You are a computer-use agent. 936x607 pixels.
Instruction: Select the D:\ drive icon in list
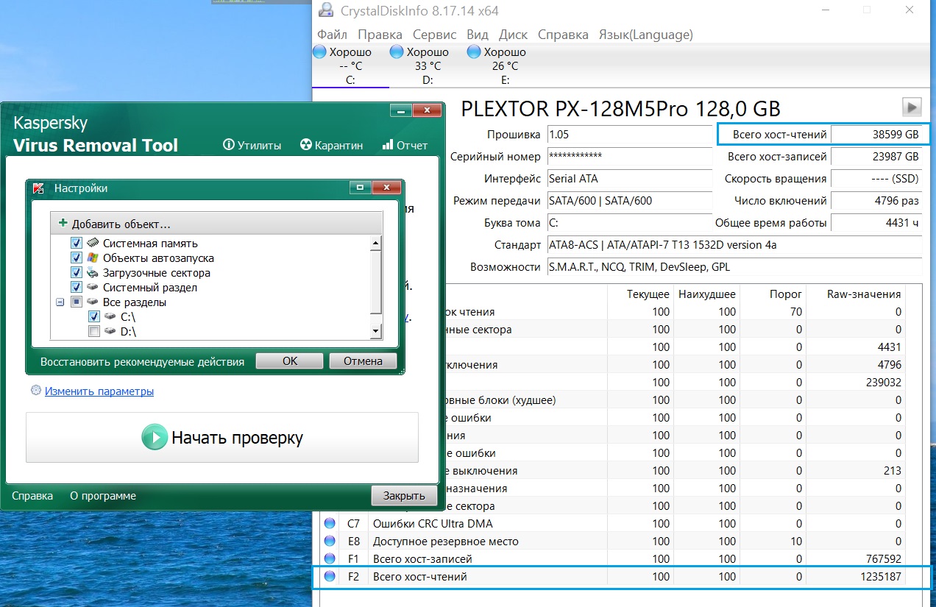[110, 331]
